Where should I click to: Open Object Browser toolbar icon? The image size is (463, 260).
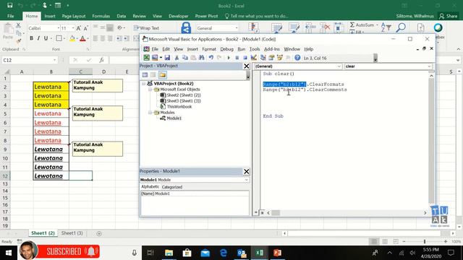[x=279, y=58]
